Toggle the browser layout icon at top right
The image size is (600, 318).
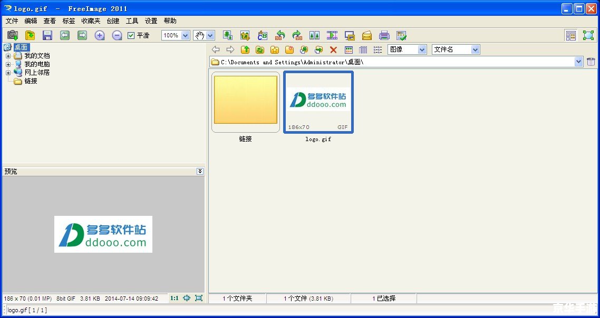tap(571, 36)
